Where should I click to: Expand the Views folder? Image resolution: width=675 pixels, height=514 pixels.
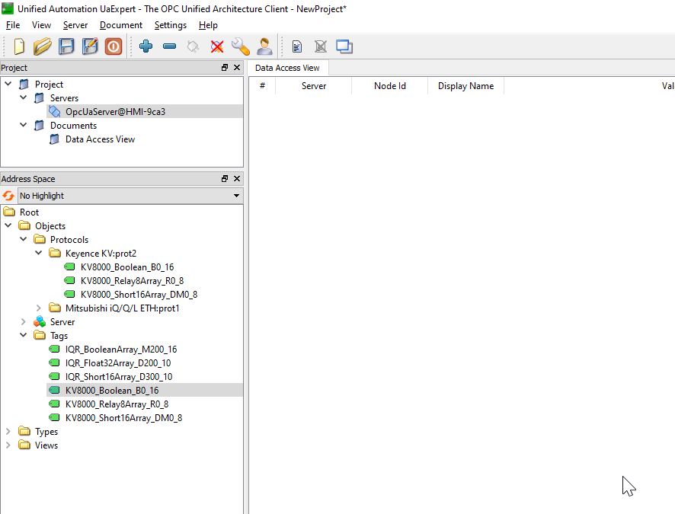(x=8, y=445)
